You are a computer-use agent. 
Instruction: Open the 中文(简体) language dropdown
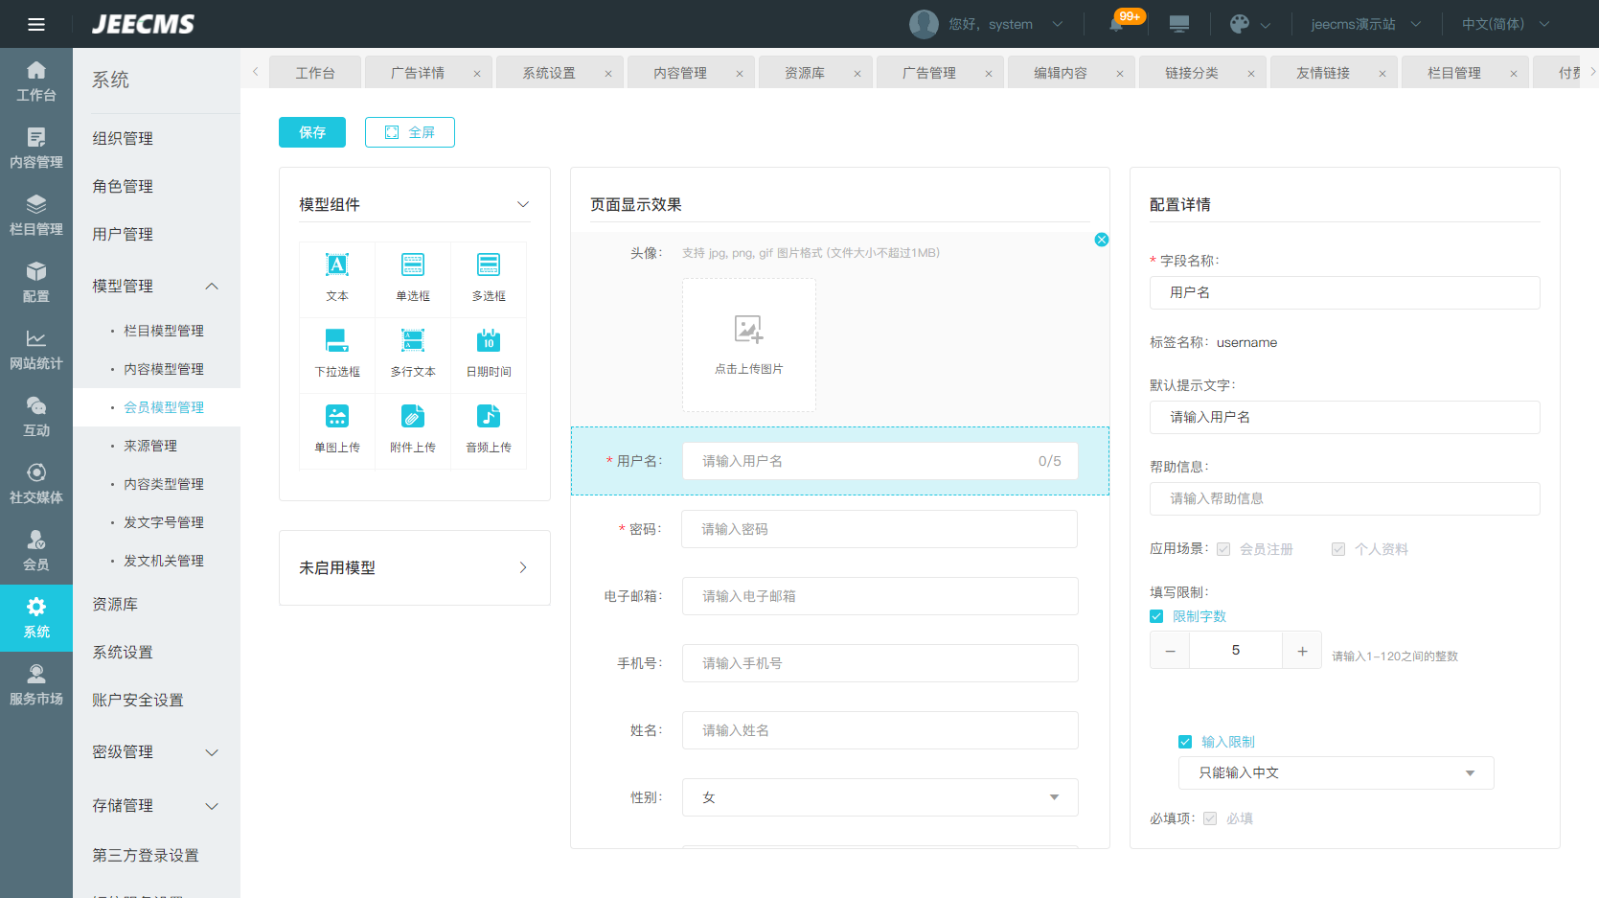(1505, 24)
